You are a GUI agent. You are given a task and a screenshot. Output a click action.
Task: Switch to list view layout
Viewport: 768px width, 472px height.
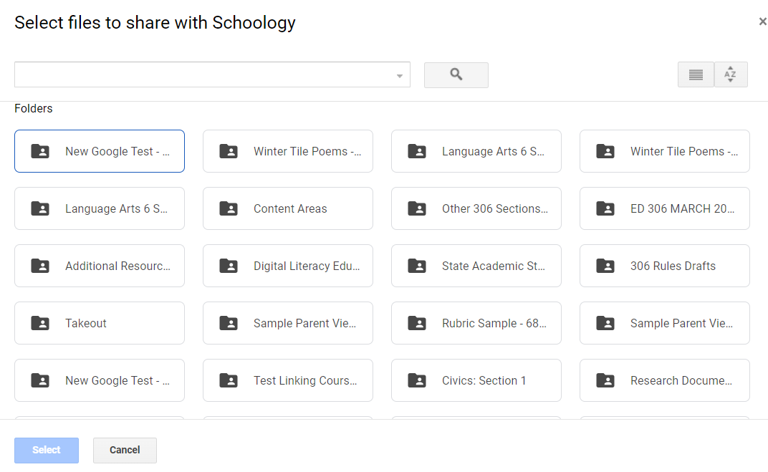click(696, 75)
